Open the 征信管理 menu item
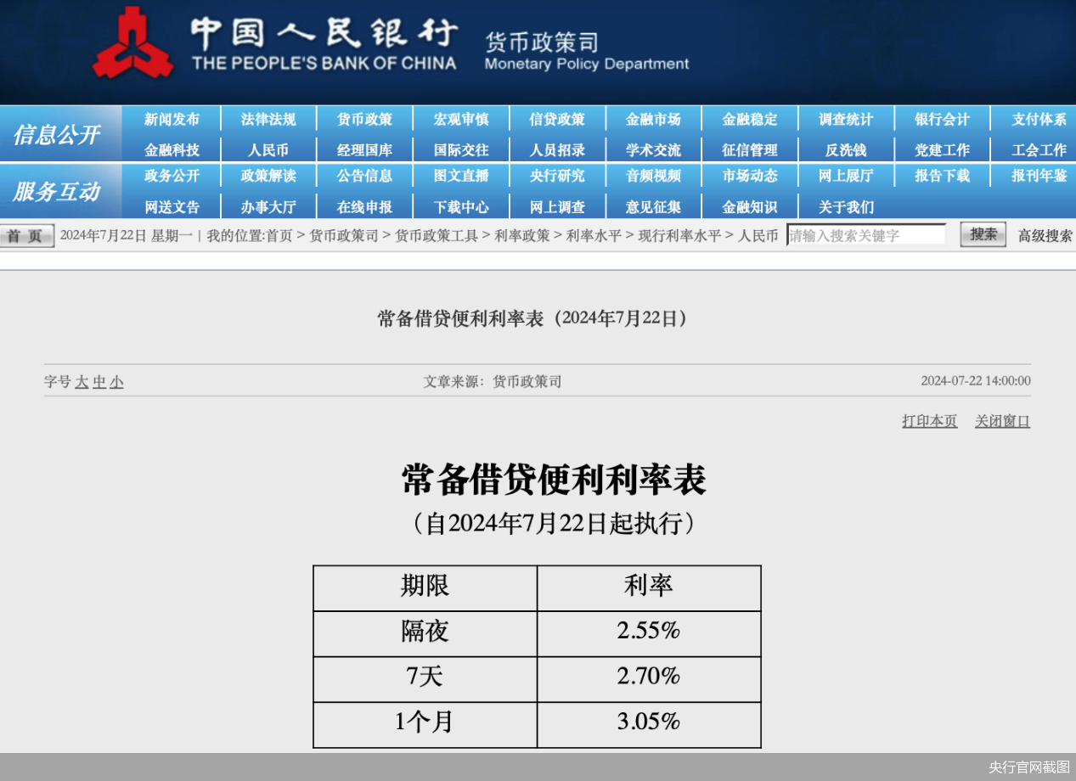The height and width of the screenshot is (781, 1076). tap(750, 150)
